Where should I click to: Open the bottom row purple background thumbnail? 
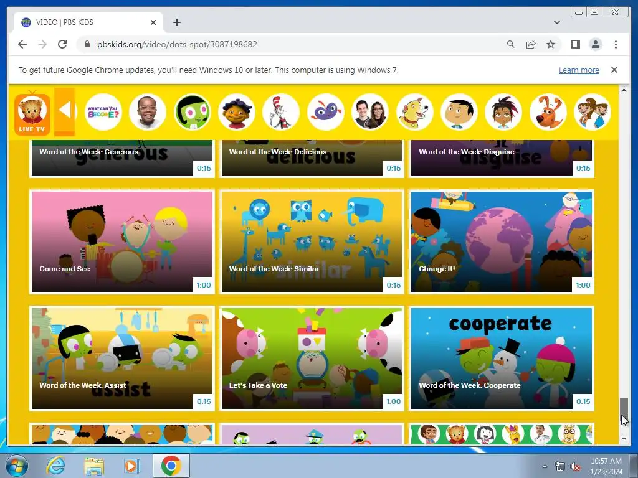312,434
